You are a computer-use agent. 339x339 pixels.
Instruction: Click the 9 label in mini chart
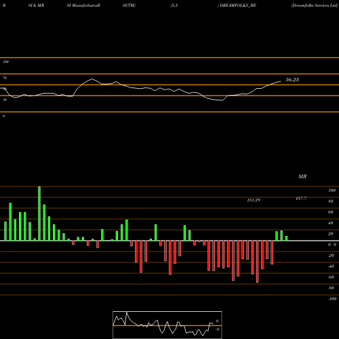click(x=217, y=321)
